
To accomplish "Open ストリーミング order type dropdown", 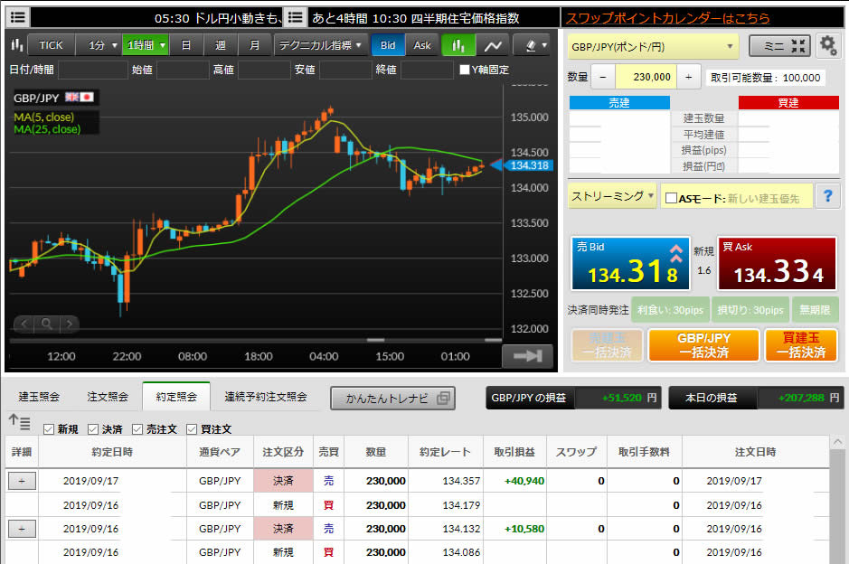I will coord(612,196).
